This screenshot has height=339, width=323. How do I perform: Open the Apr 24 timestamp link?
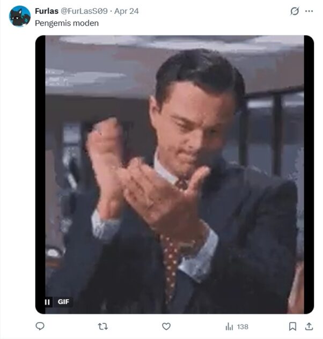point(127,11)
